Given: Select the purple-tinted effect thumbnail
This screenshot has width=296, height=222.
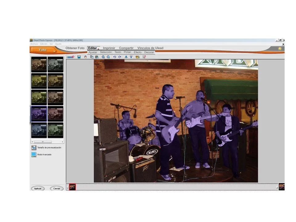Looking at the screenshot, I should (39, 113).
